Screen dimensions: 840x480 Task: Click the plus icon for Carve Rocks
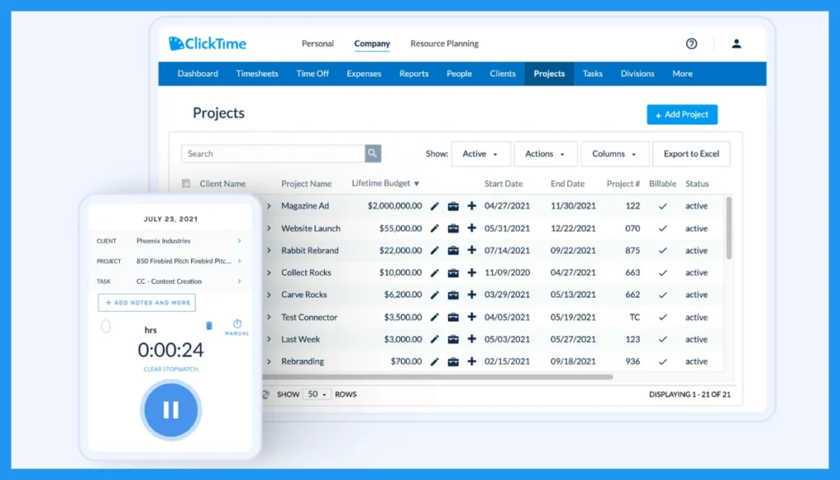click(472, 295)
